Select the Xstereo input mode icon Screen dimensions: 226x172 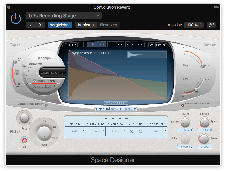(19, 84)
